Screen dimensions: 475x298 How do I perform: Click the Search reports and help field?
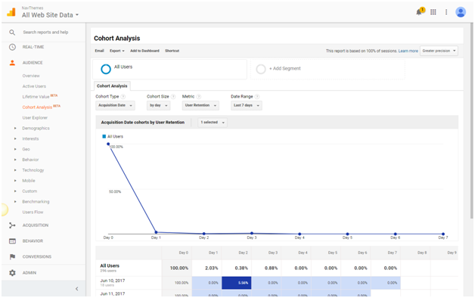45,32
